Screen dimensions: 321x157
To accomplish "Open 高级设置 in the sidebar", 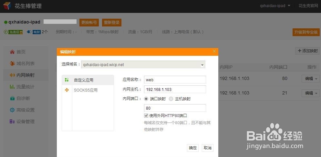I will click(26, 110).
